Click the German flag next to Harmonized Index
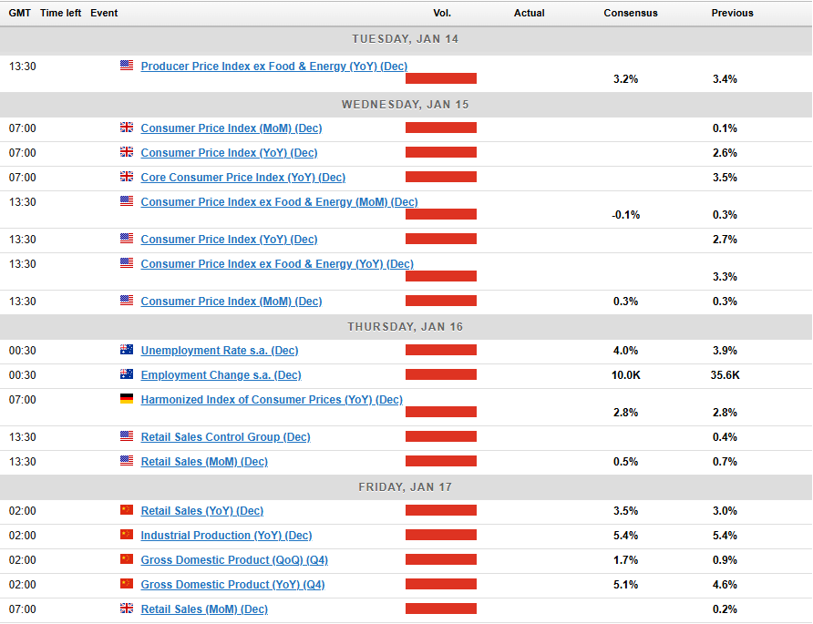Image resolution: width=813 pixels, height=624 pixels. [x=126, y=399]
